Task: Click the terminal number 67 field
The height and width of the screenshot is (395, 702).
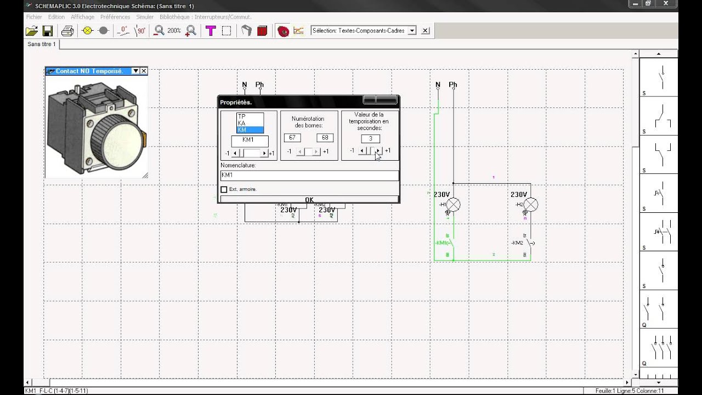Action: pyautogui.click(x=292, y=138)
